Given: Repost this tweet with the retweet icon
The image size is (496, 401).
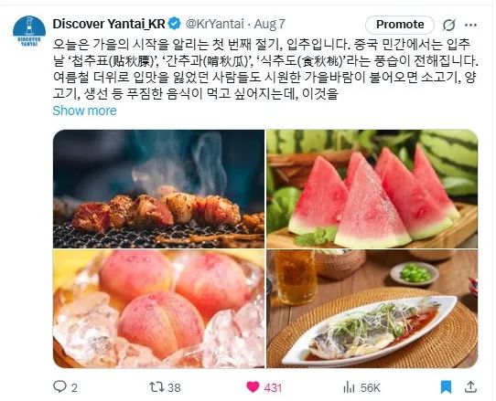Looking at the screenshot, I should click(156, 386).
